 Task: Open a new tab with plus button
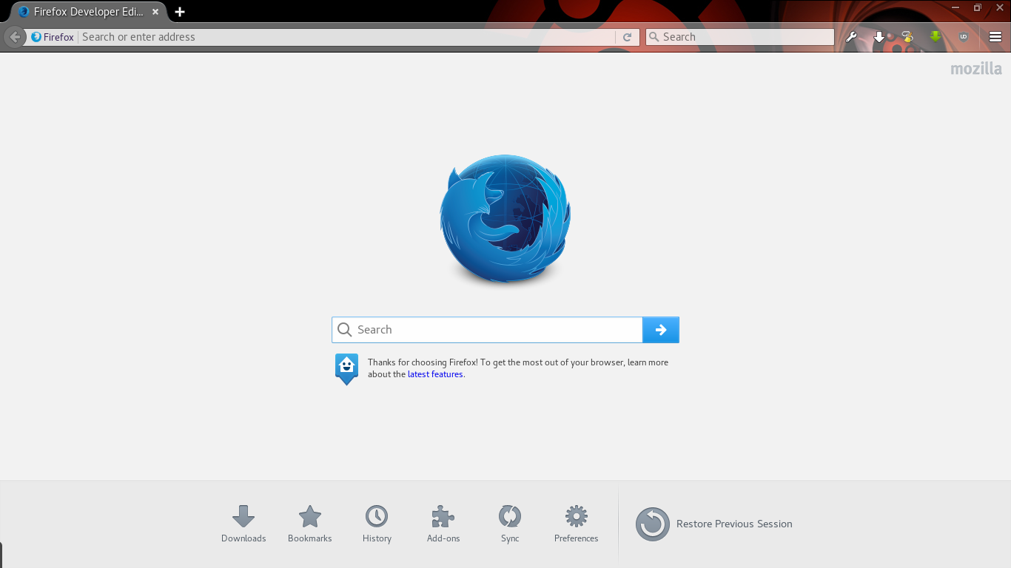[x=180, y=12]
